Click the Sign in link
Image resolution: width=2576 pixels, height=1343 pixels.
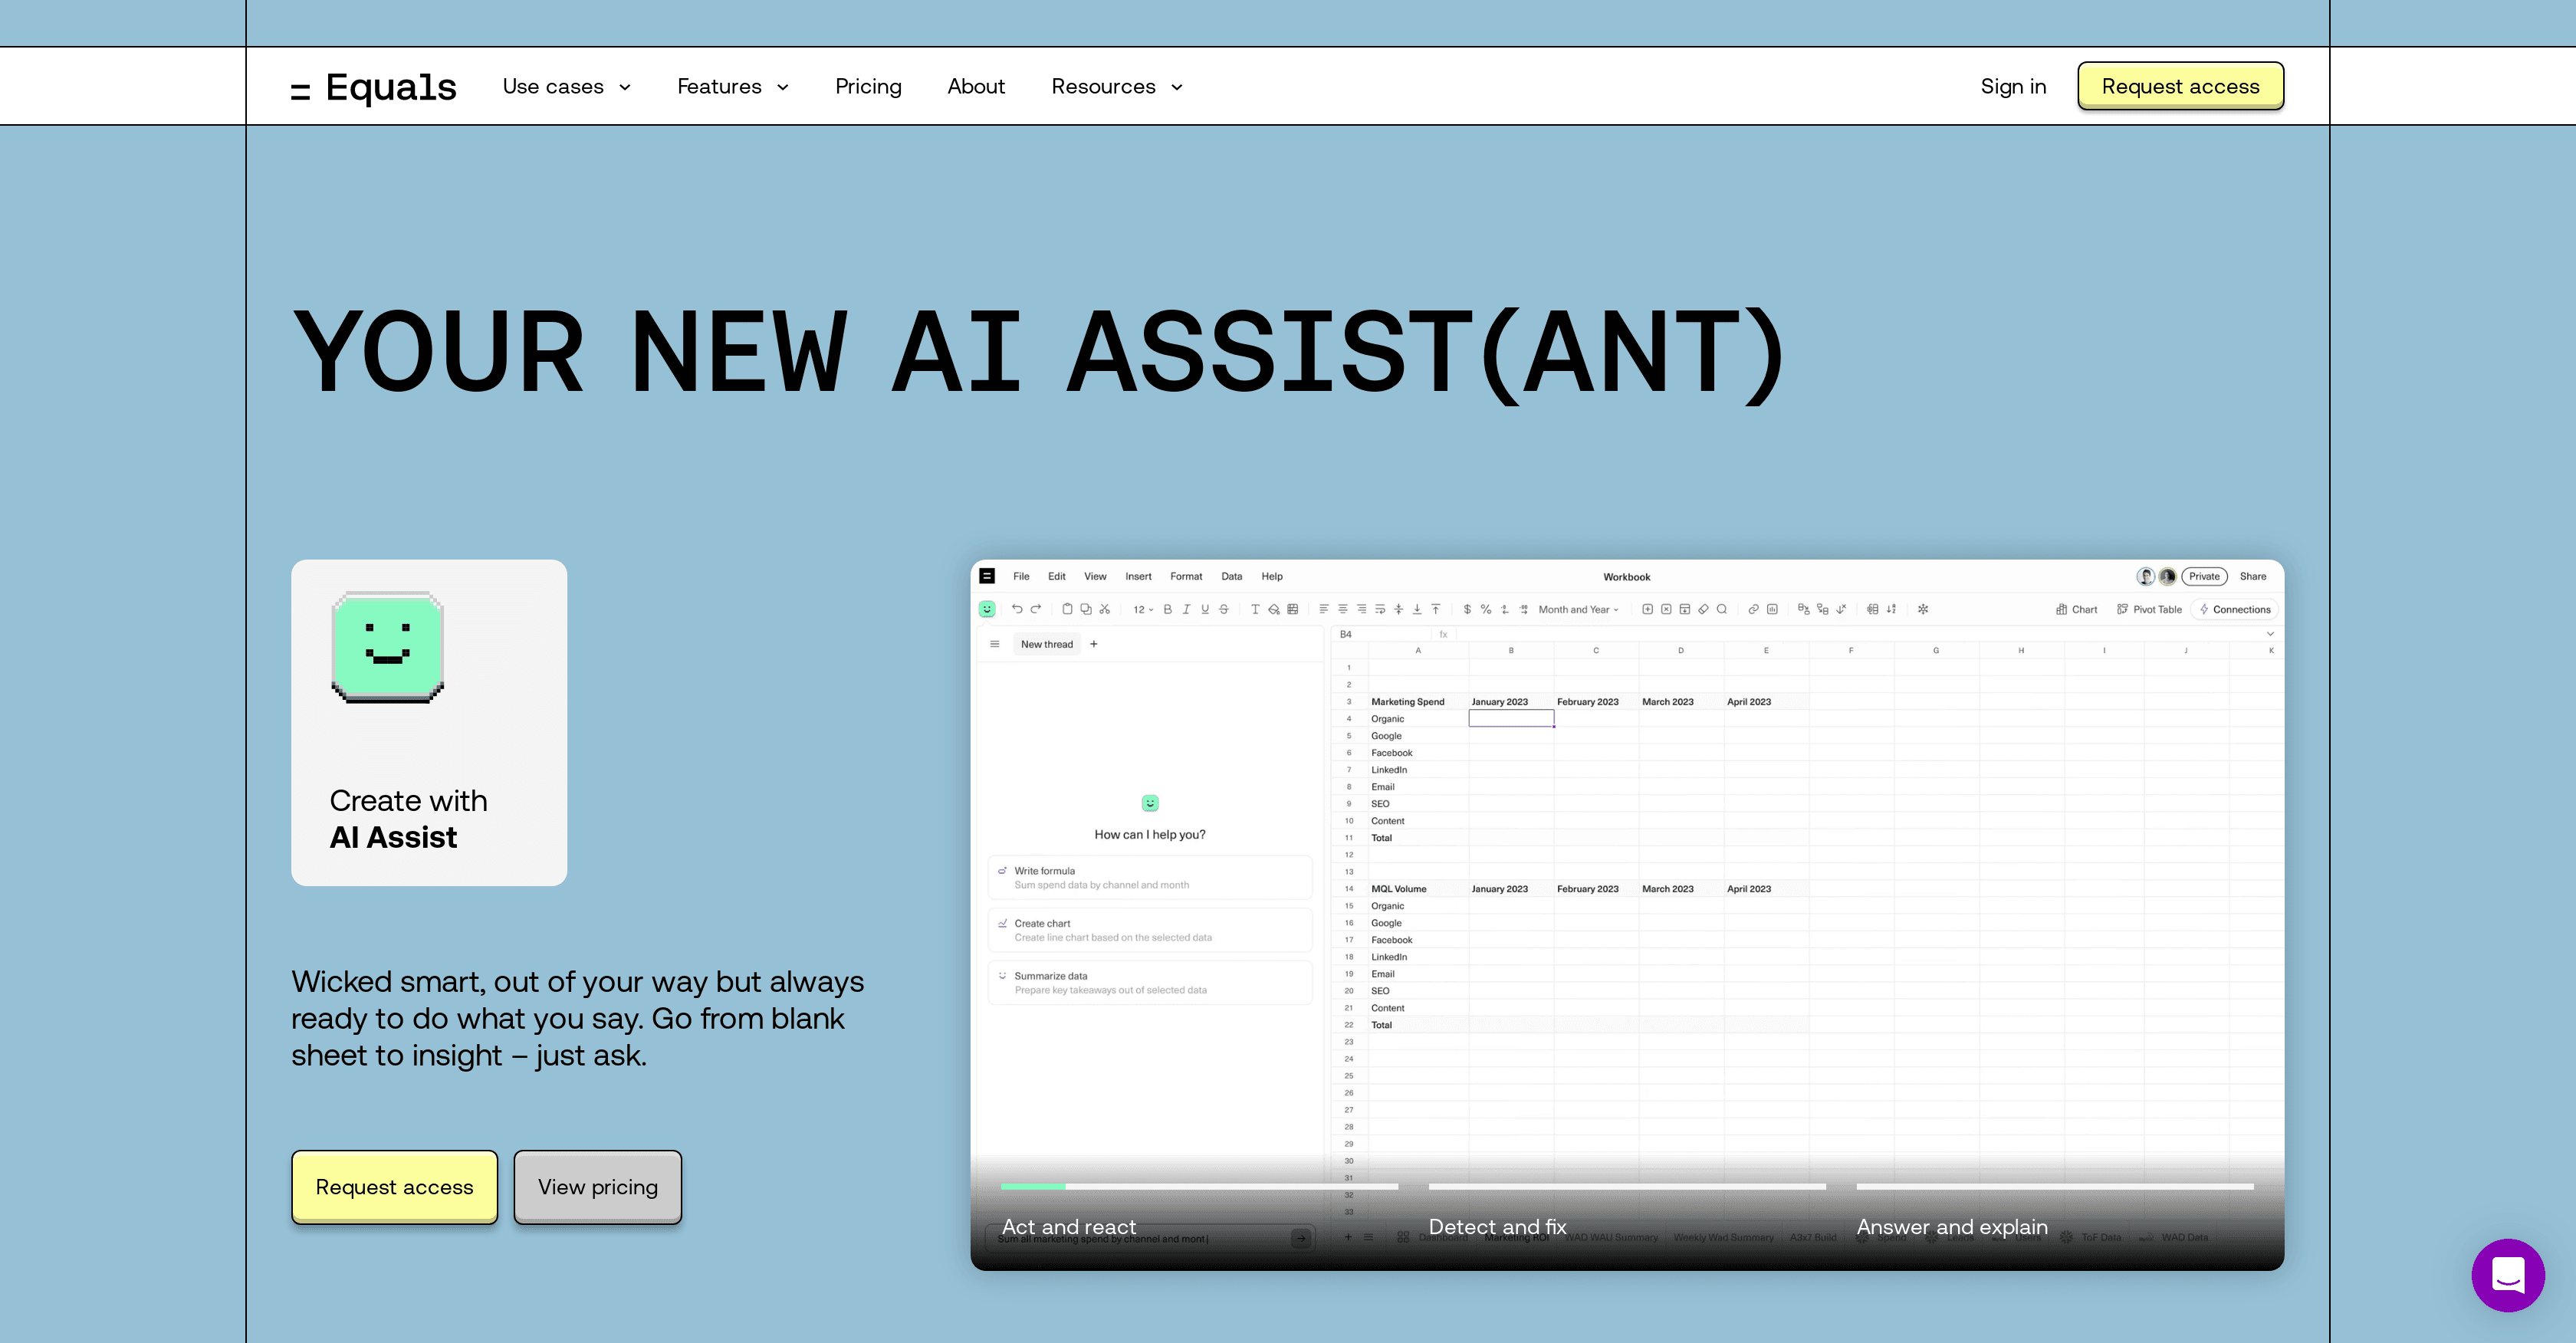pyautogui.click(x=2013, y=87)
